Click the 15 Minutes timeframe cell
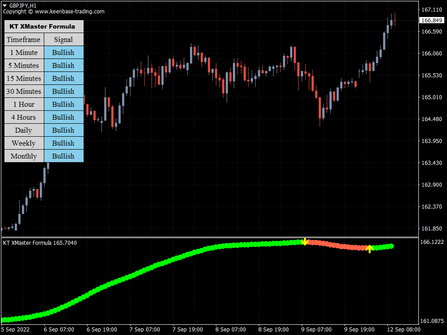This screenshot has height=335, width=447. pos(24,78)
